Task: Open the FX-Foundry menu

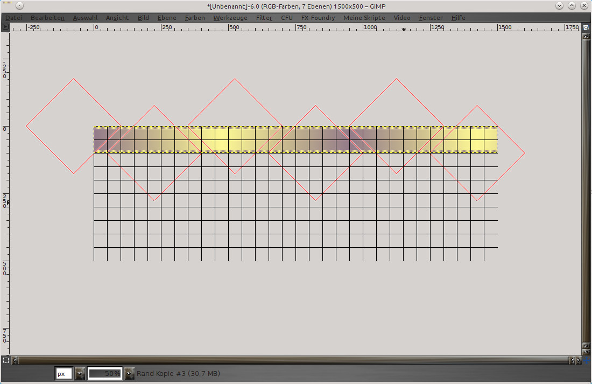Action: pos(318,18)
